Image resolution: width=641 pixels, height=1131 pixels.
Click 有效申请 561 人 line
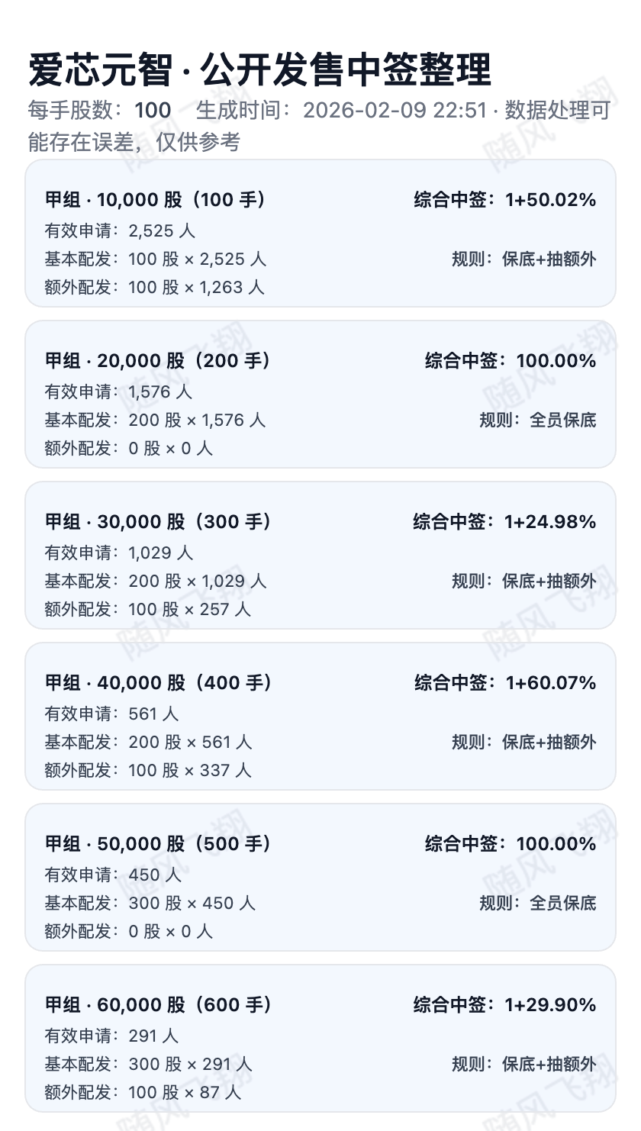pyautogui.click(x=111, y=714)
